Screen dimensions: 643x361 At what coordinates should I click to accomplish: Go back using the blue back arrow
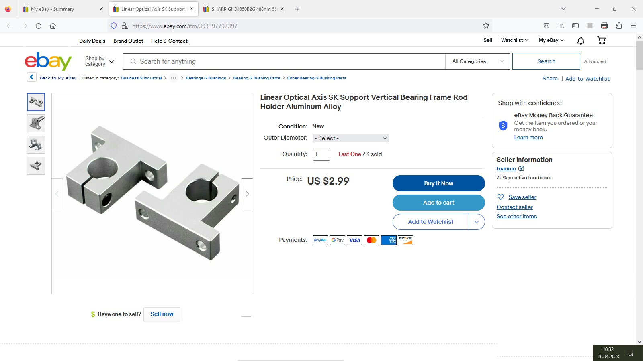tap(32, 77)
